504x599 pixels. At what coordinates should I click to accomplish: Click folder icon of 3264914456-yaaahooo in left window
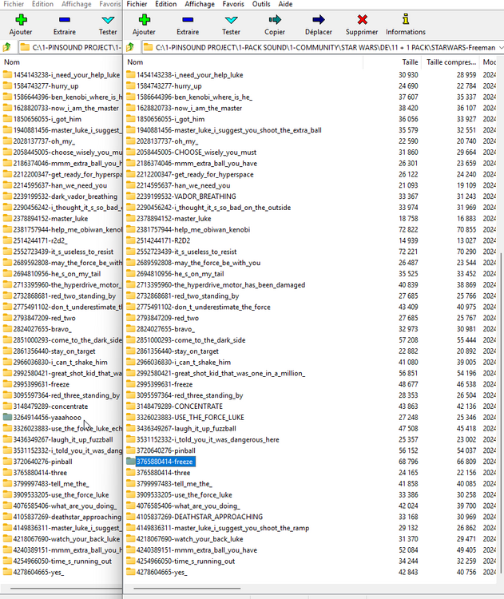7,417
